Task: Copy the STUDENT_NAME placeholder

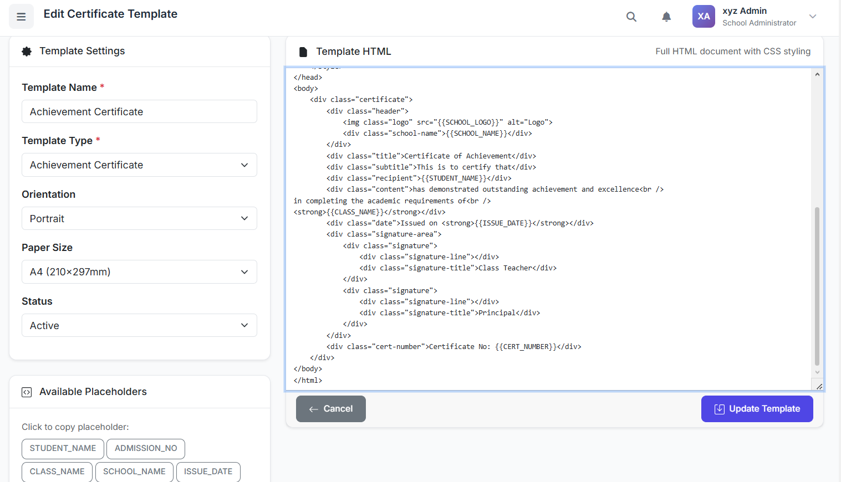Action: pos(63,448)
